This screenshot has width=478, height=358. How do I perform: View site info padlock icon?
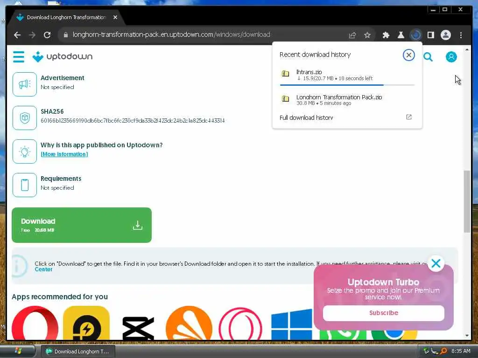(65, 34)
